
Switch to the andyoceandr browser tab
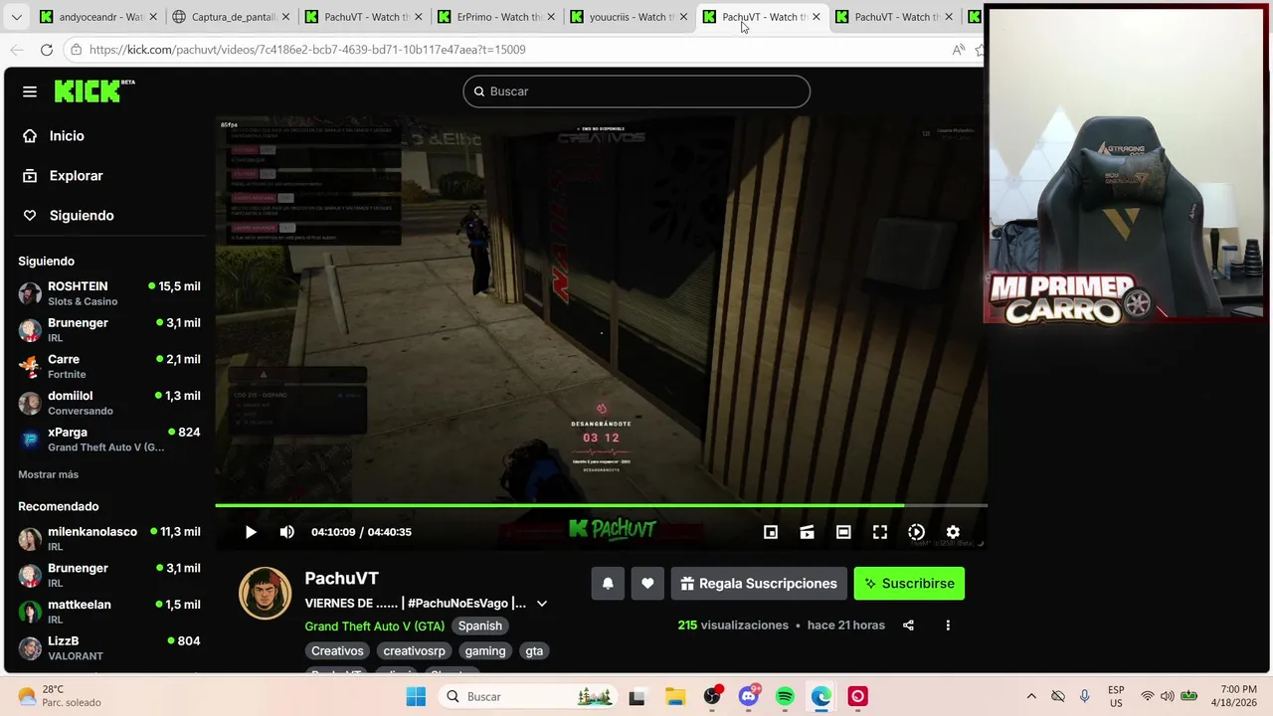pyautogui.click(x=98, y=17)
